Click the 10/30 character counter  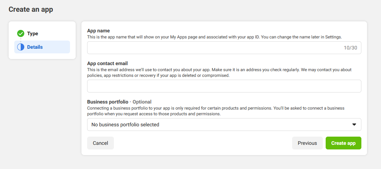coord(350,48)
